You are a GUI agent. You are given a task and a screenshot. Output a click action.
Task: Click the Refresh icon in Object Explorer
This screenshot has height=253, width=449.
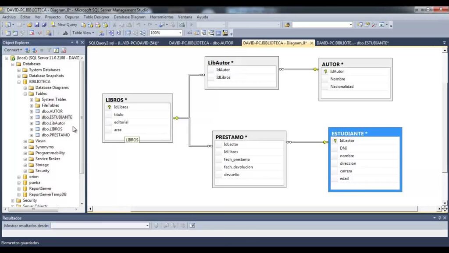tap(56, 50)
